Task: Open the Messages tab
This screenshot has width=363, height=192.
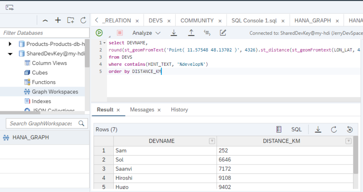Action: click(142, 110)
